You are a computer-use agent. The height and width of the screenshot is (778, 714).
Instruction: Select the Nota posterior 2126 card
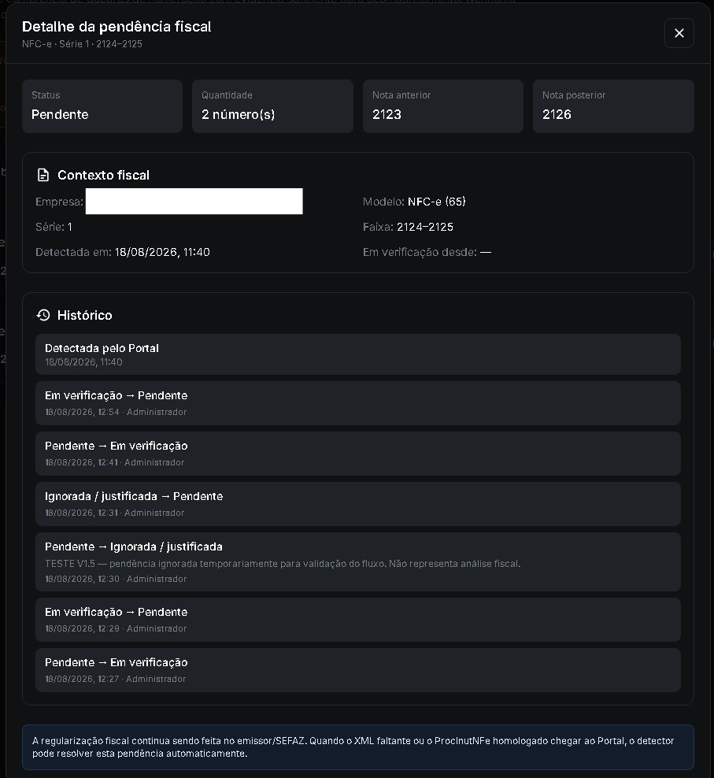pos(613,106)
